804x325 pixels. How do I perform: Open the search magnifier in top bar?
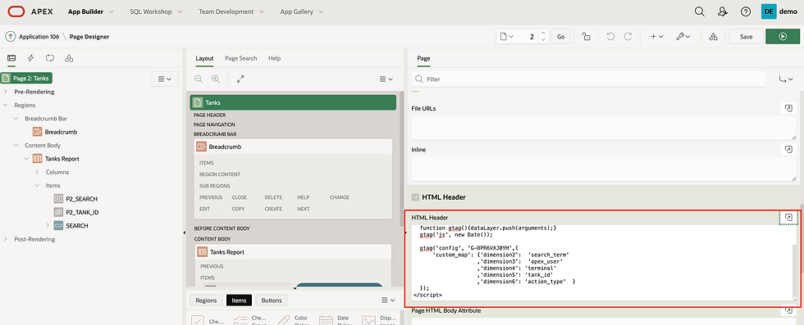(699, 11)
